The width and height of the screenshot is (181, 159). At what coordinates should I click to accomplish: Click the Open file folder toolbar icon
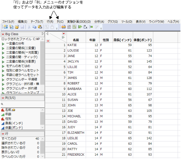click(17, 27)
